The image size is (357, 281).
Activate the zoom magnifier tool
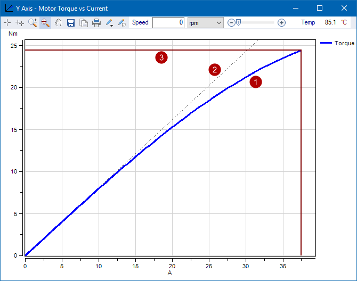(x=33, y=22)
